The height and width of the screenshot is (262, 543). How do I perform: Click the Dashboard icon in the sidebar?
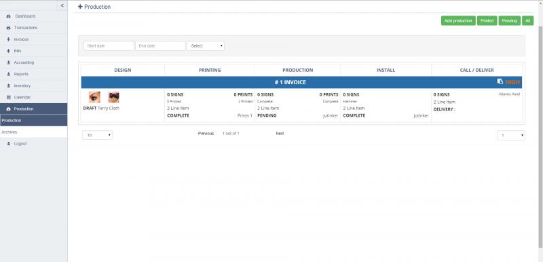pos(9,16)
